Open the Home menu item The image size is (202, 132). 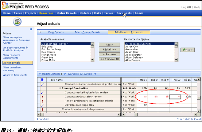point(7,13)
